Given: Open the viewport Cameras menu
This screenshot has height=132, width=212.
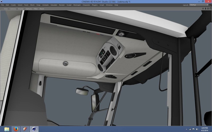Looking at the screenshot, I should pyautogui.click(x=13, y=9).
